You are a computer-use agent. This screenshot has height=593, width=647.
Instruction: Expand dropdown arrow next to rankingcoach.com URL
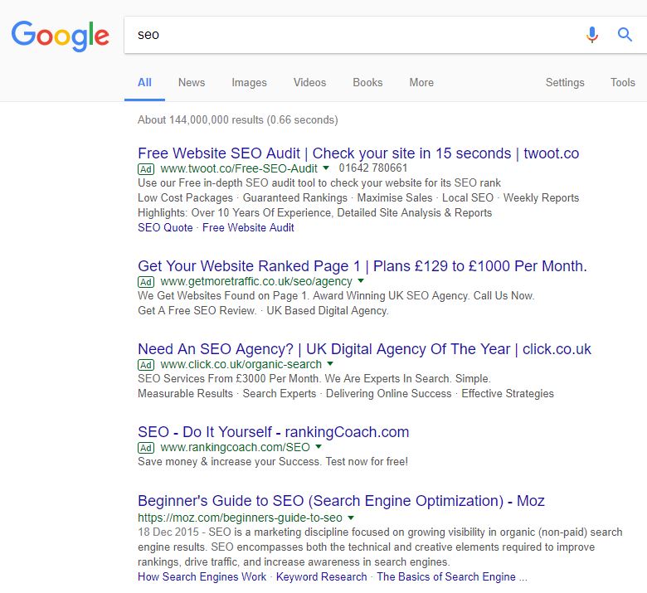pyautogui.click(x=319, y=446)
